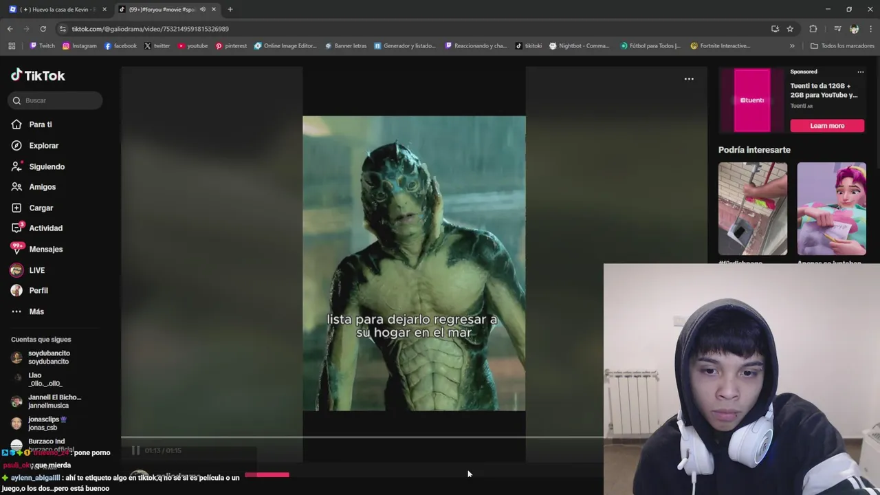Open Generador y listado bookmark
This screenshot has height=495, width=880.
(x=405, y=46)
